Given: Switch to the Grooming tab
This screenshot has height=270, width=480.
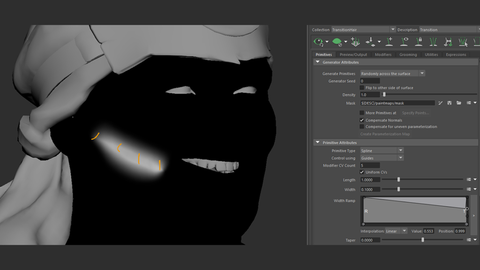Looking at the screenshot, I should 408,54.
